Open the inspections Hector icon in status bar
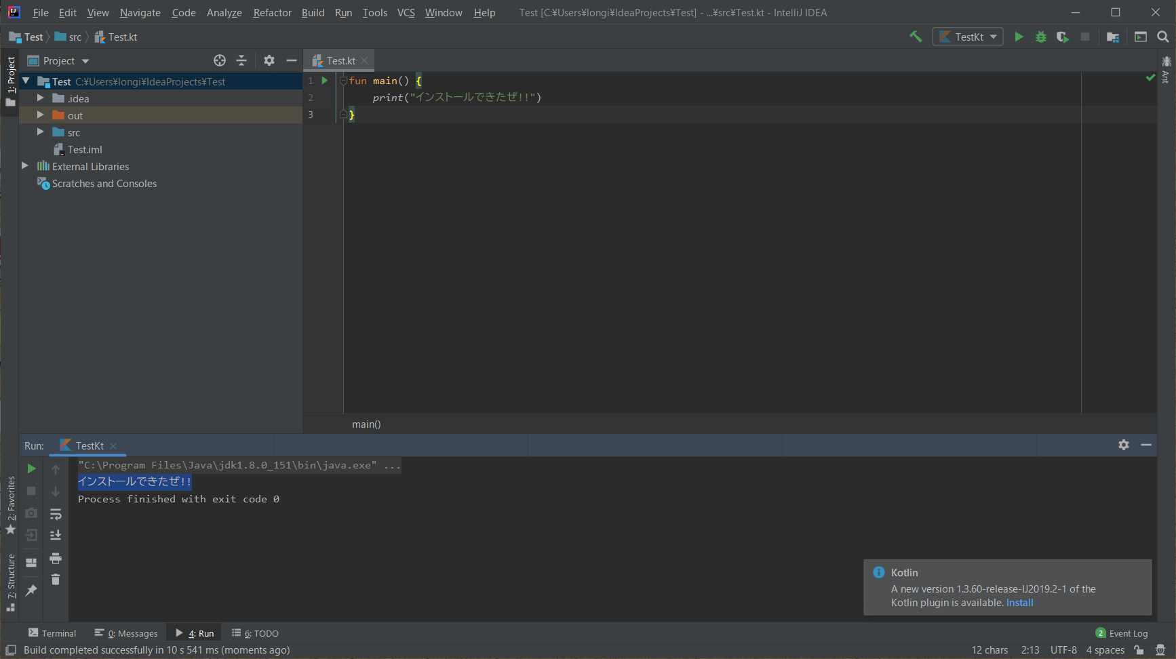Screen dimensions: 1176x659 click(x=1160, y=650)
